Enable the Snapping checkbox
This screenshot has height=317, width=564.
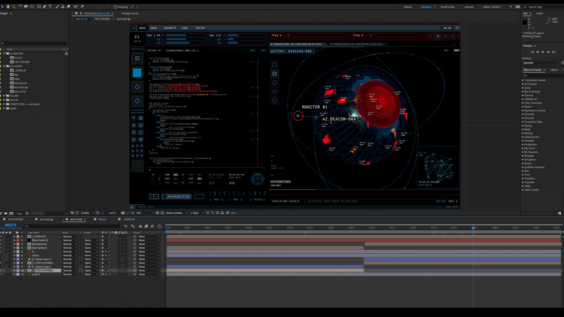(115, 7)
